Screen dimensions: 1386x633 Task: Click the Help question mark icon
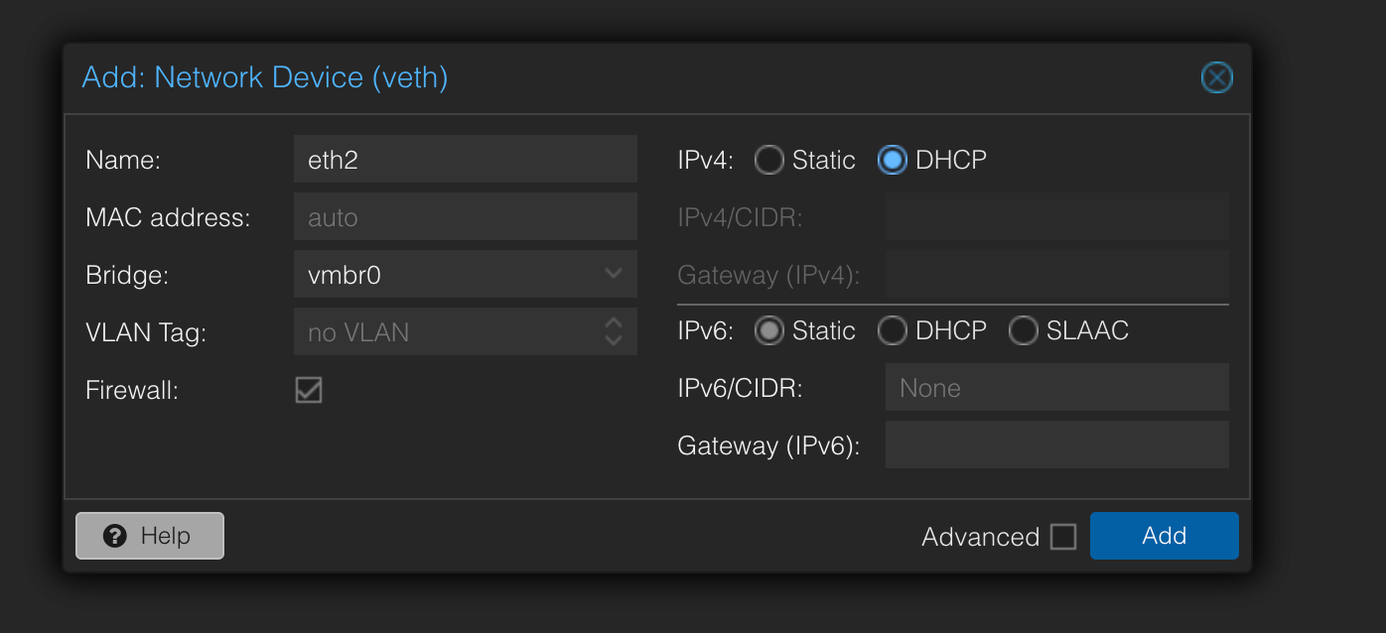[115, 536]
